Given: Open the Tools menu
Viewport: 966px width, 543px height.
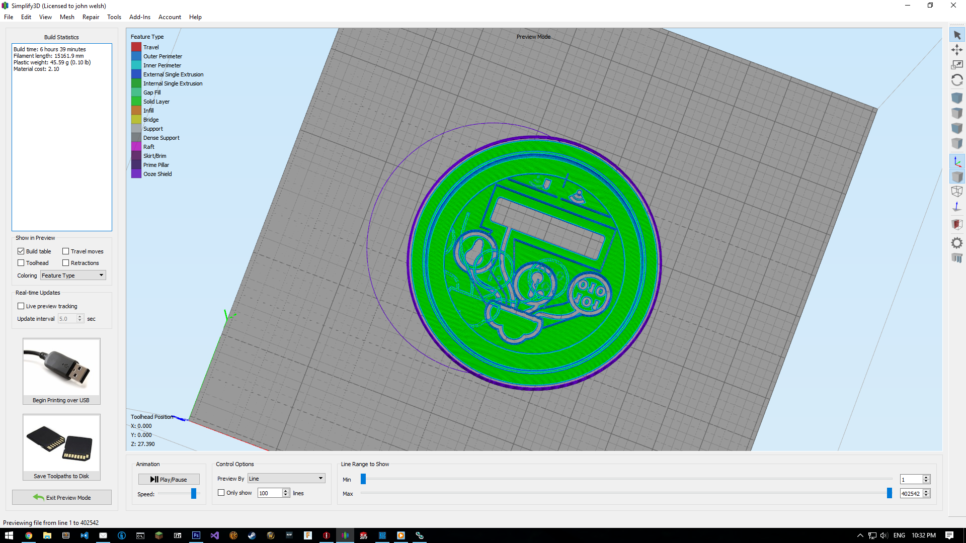Looking at the screenshot, I should (x=114, y=17).
